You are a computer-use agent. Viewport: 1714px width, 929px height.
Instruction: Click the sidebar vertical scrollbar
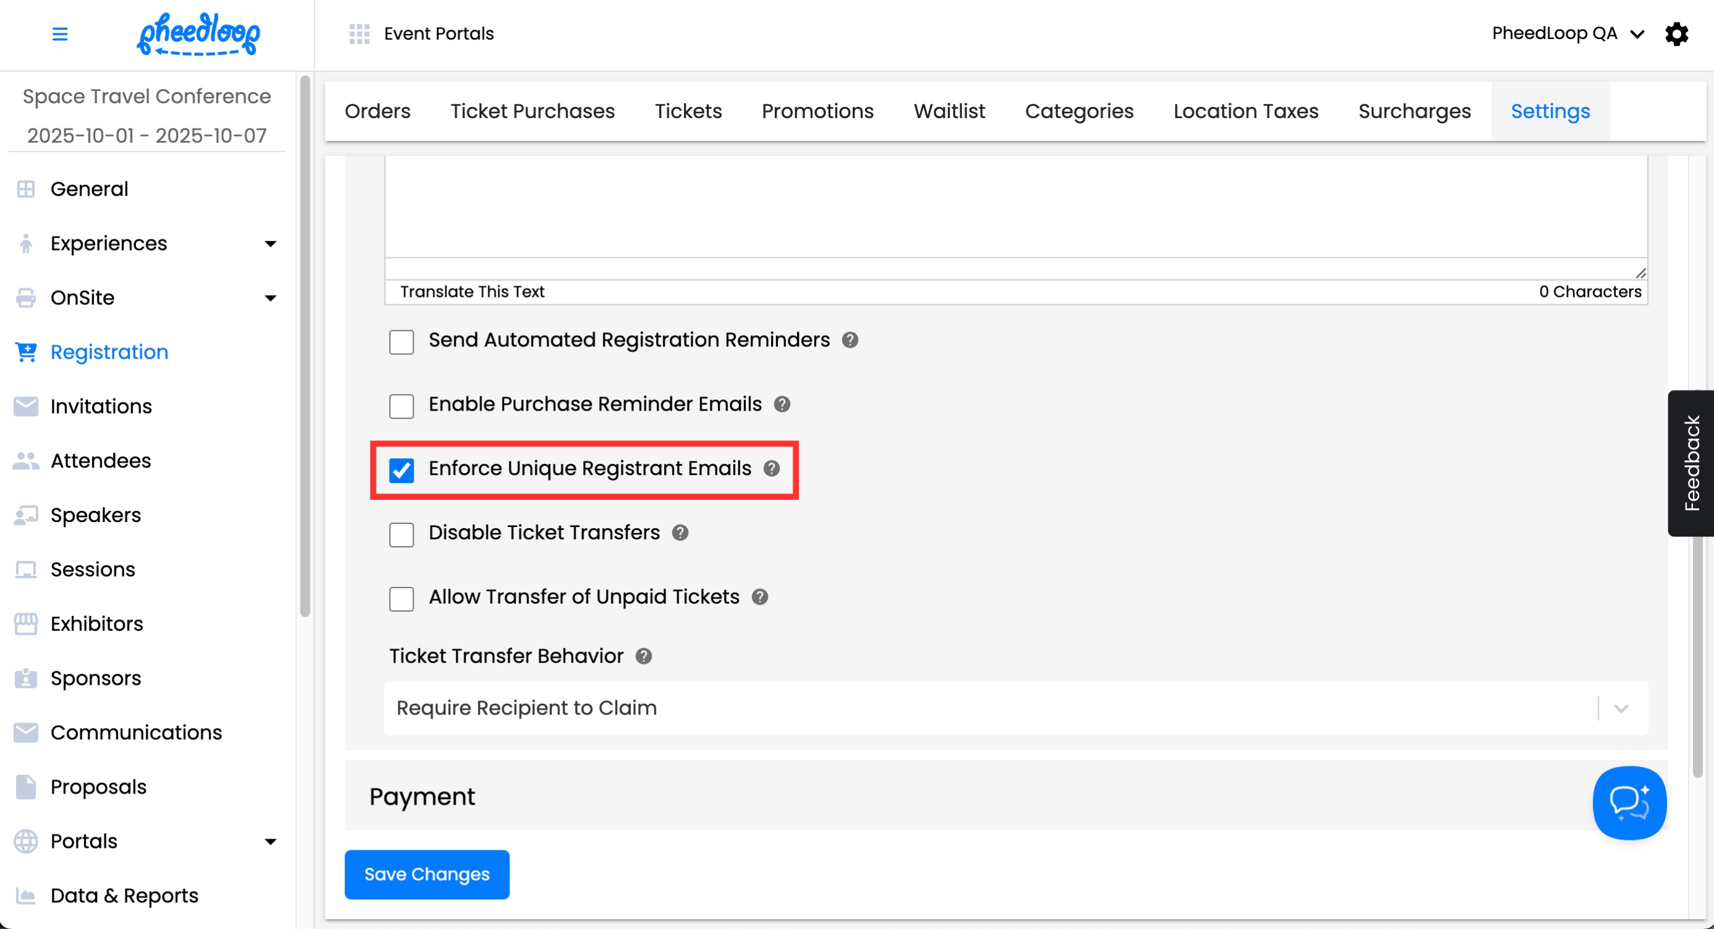(x=305, y=346)
